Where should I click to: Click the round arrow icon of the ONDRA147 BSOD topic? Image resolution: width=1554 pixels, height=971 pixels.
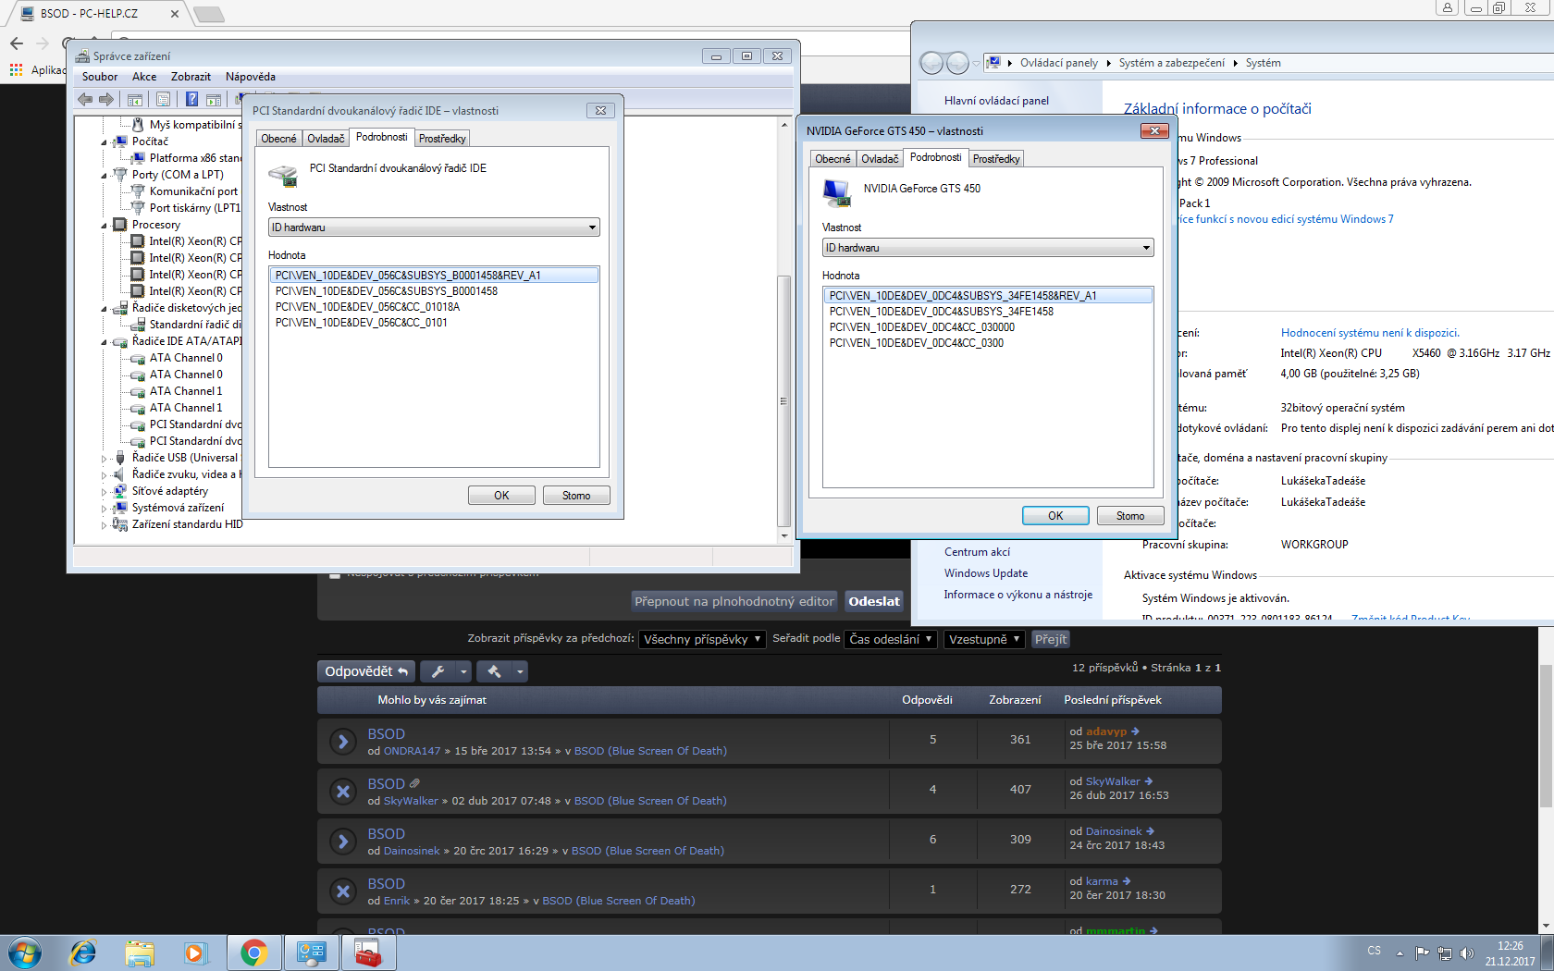(343, 742)
